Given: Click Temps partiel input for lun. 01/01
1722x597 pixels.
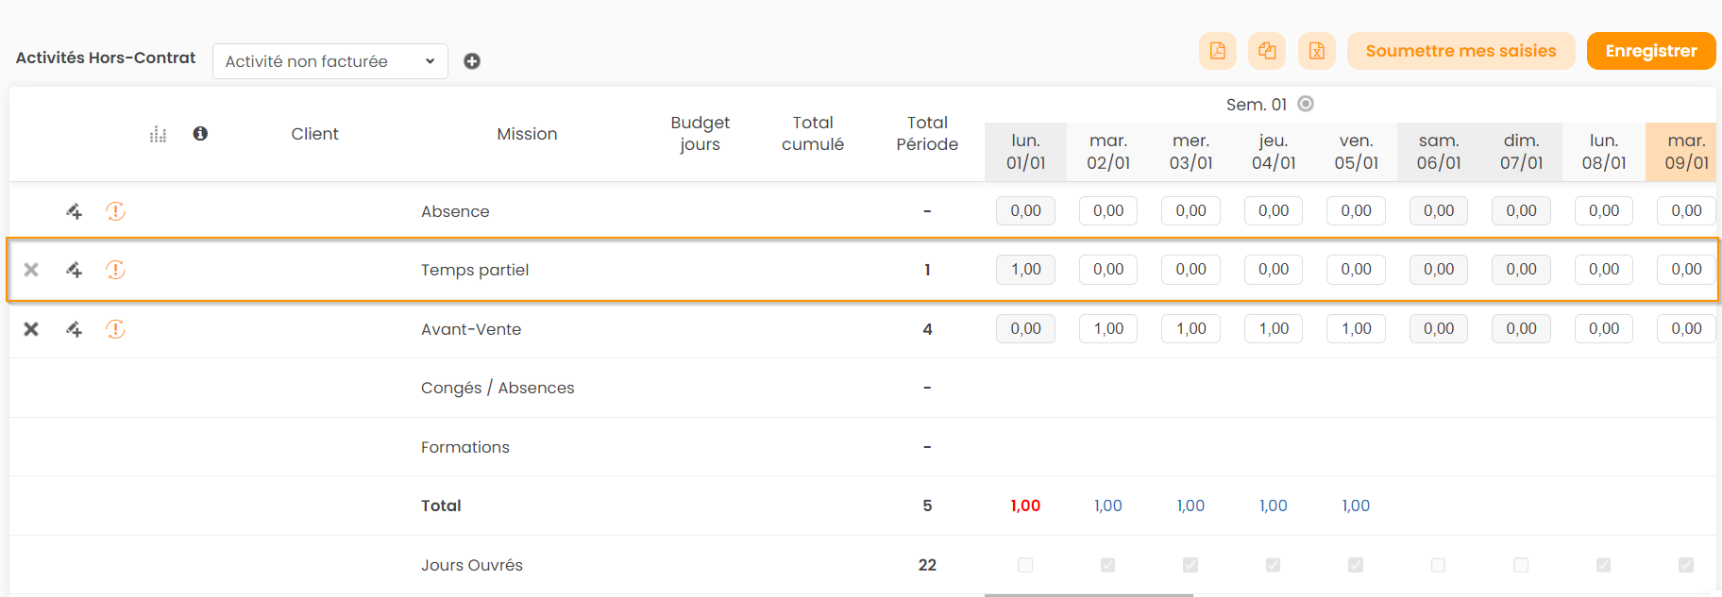Looking at the screenshot, I should click(x=1025, y=270).
